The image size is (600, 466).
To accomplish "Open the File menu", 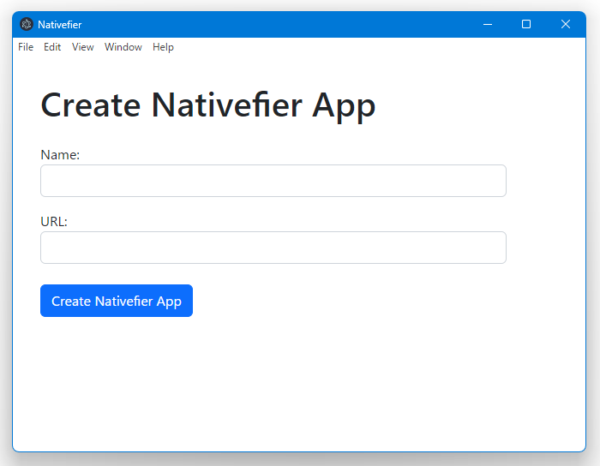I will click(26, 47).
